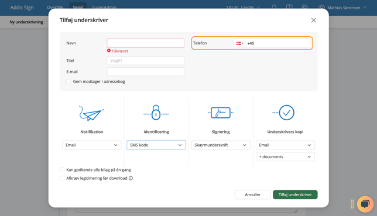Check Gem modtager i adressebog
Image resolution: width=377 pixels, height=216 pixels.
click(x=68, y=82)
